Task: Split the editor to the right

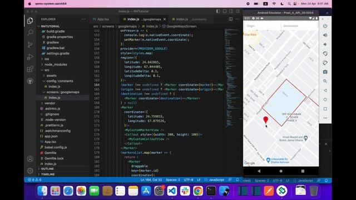Action: [231, 19]
